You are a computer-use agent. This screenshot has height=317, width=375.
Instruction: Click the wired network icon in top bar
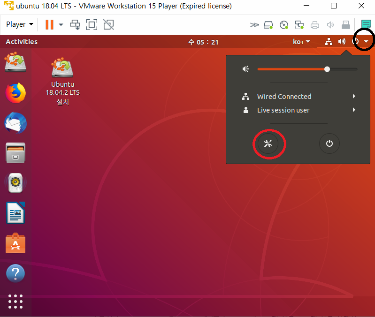[x=329, y=42]
